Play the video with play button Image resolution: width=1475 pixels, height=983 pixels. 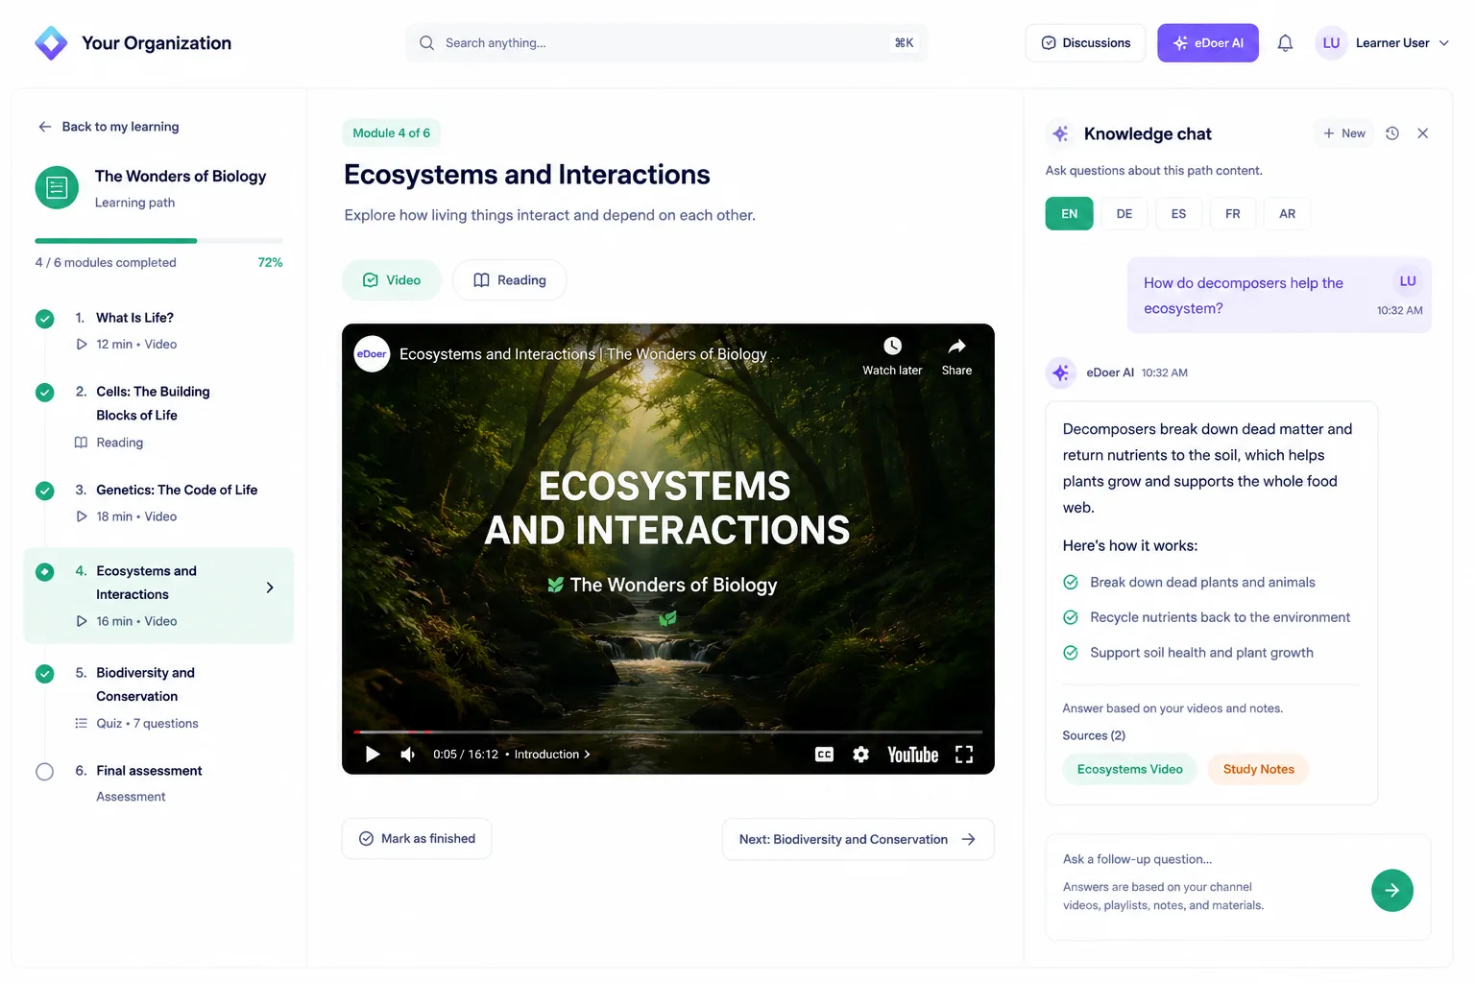(x=373, y=755)
